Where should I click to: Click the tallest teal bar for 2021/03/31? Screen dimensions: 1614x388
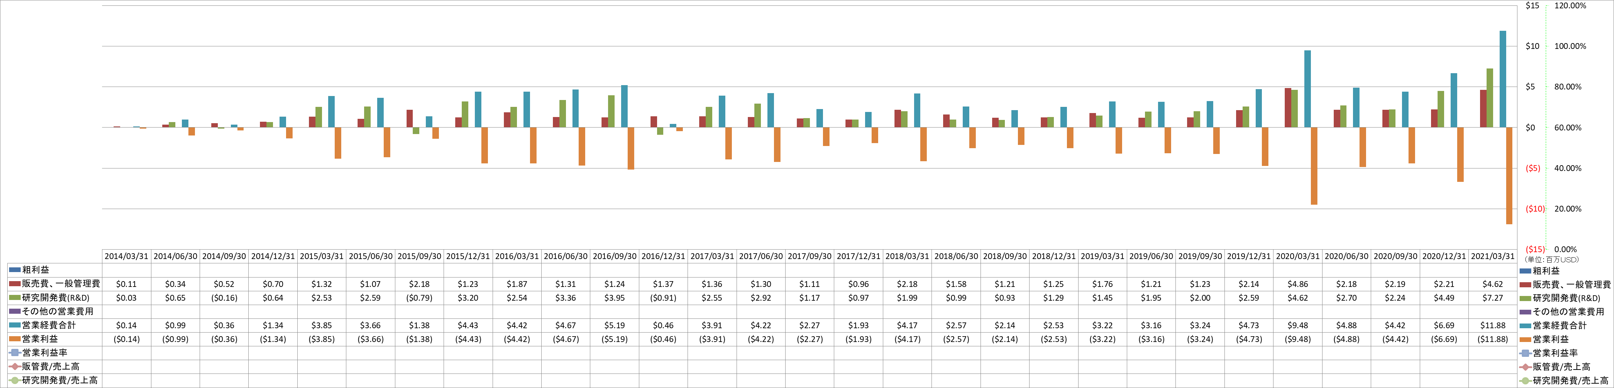tap(1503, 79)
